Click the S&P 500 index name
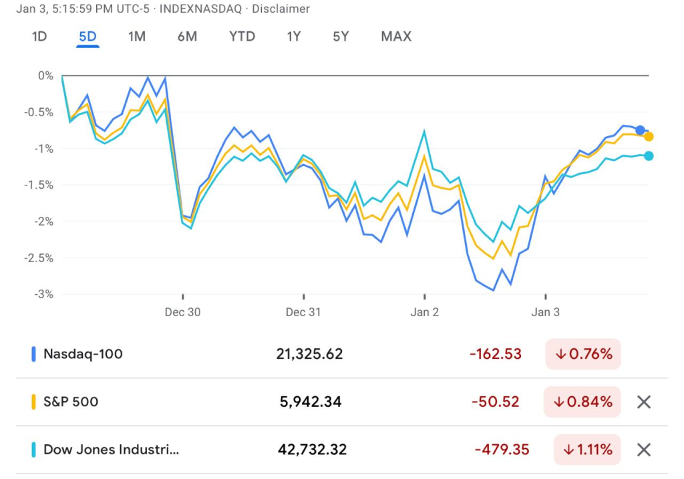This screenshot has height=479, width=684. 71,402
